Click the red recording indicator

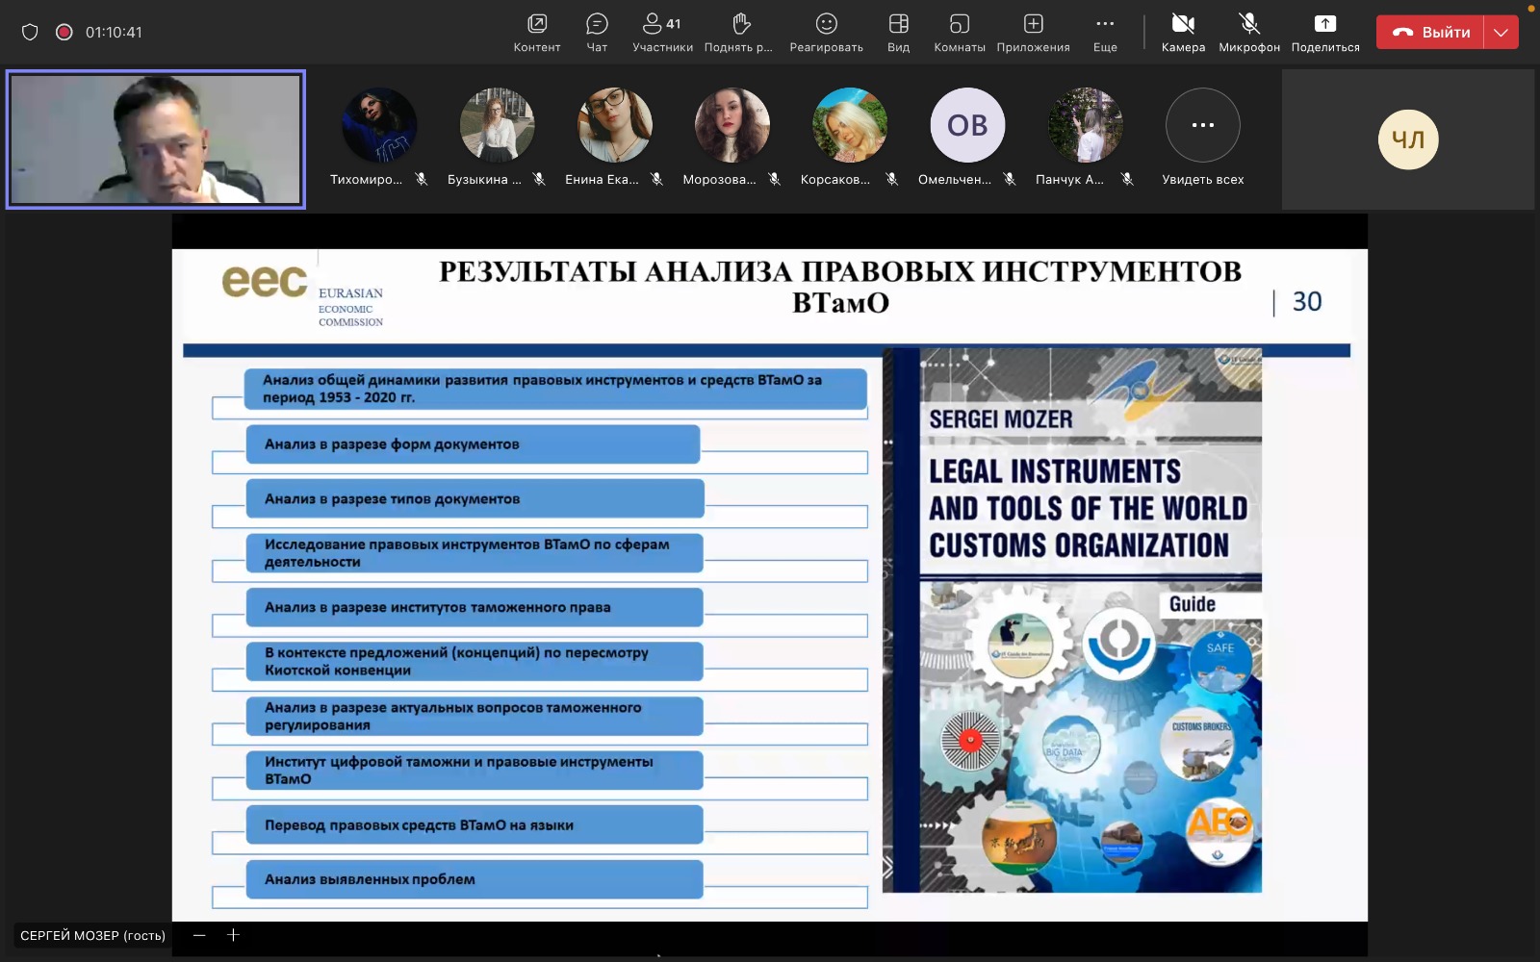coord(64,32)
